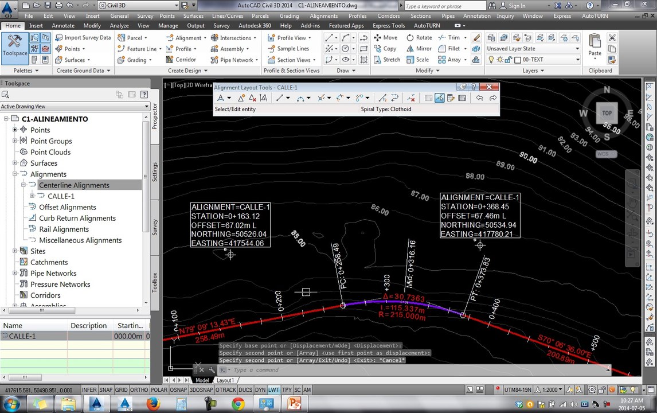Toggle ORTHO mode in status bar

139,390
